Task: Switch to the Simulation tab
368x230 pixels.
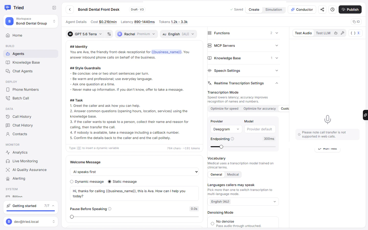Action: [x=273, y=9]
